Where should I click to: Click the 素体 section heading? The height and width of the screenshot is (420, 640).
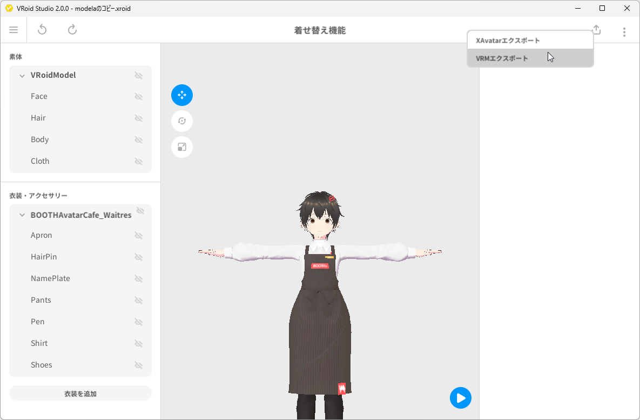[x=16, y=57]
